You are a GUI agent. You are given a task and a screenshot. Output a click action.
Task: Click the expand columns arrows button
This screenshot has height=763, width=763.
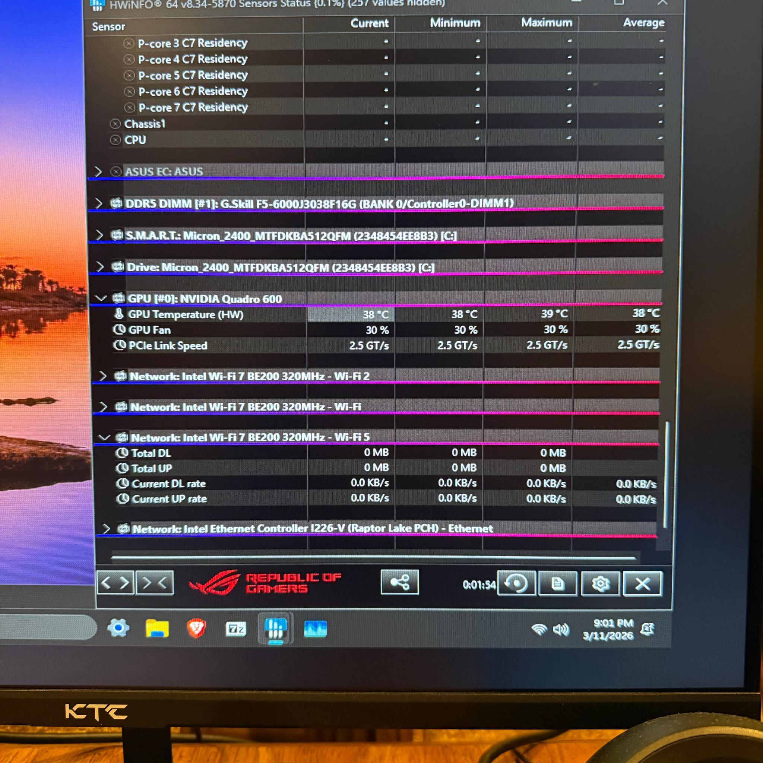pos(115,583)
